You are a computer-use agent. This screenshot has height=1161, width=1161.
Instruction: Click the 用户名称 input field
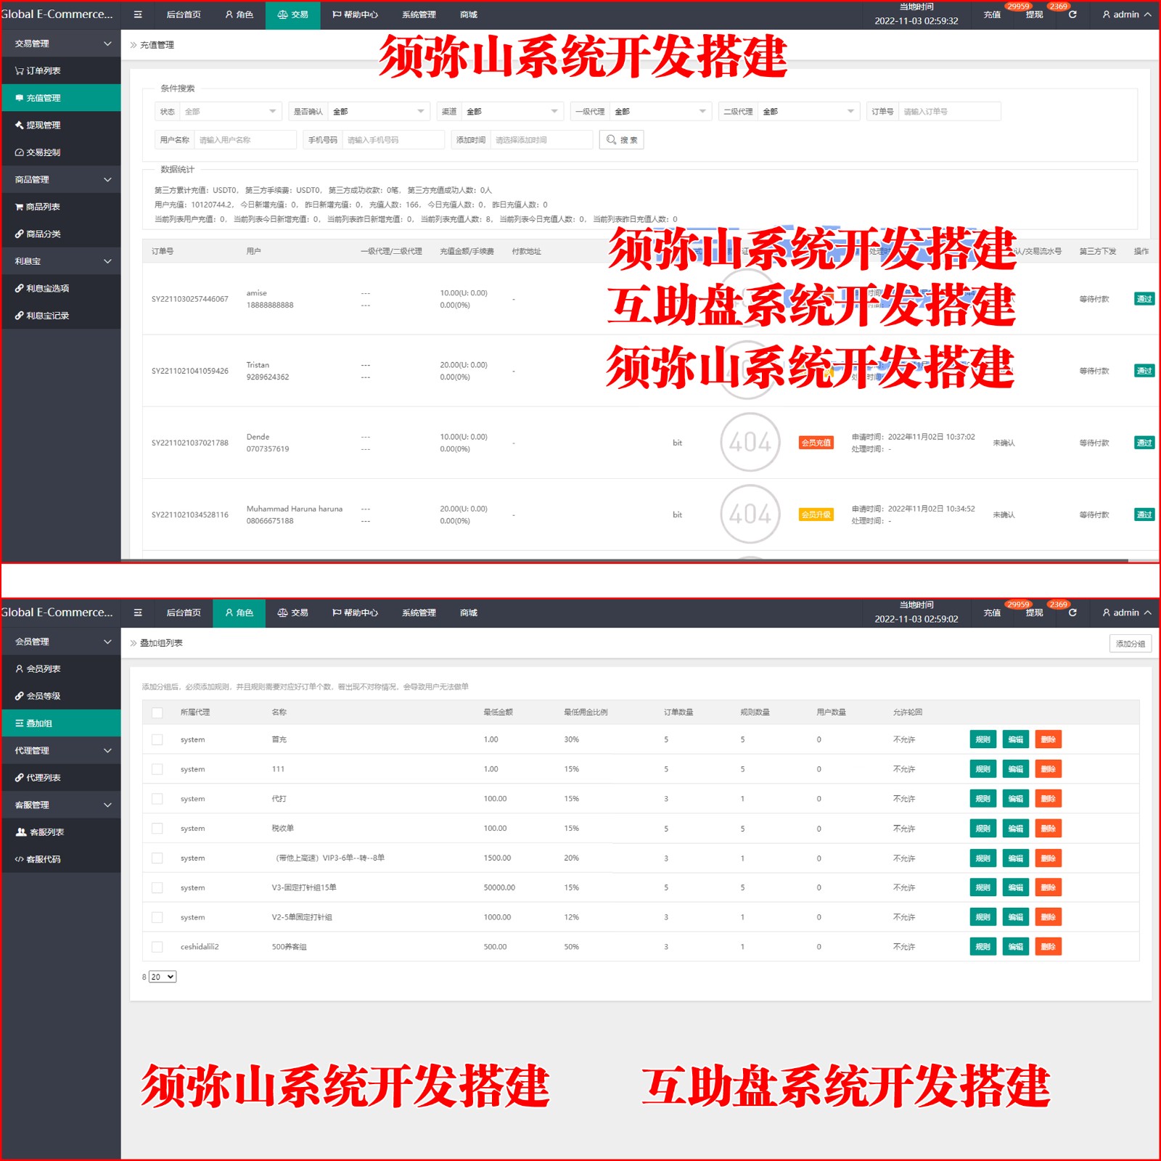(245, 140)
